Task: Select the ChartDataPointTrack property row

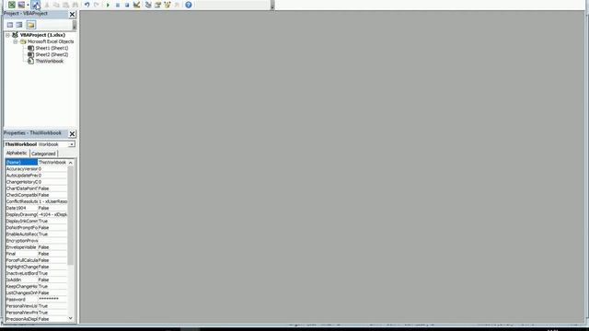Action: [37, 188]
